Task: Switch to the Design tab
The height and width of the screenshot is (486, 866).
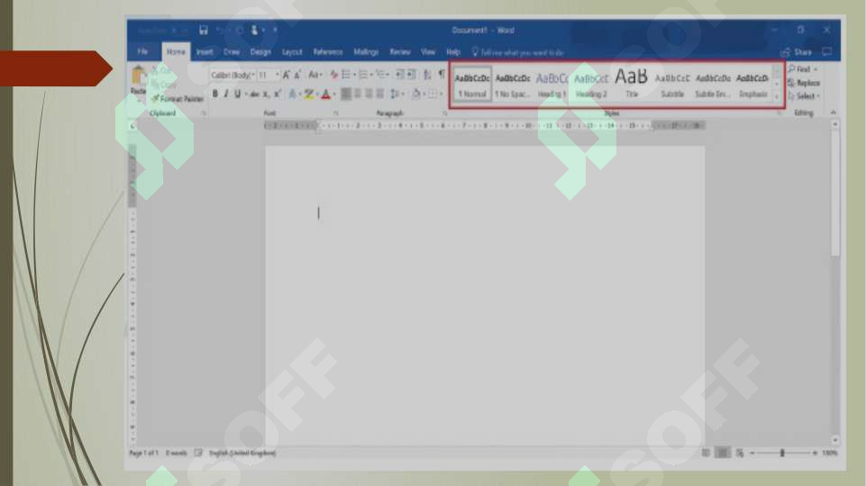Action: click(260, 52)
